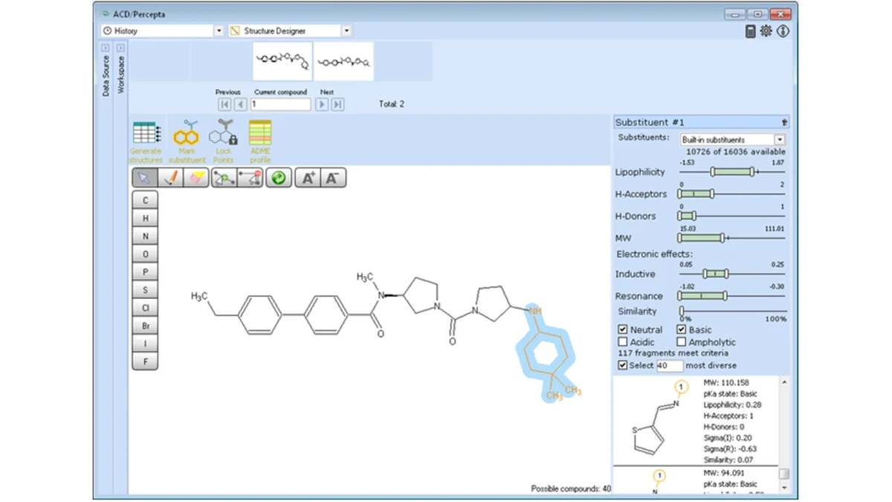Pin the Substituent #1 panel
Screen dimensions: 892x502
784,123
